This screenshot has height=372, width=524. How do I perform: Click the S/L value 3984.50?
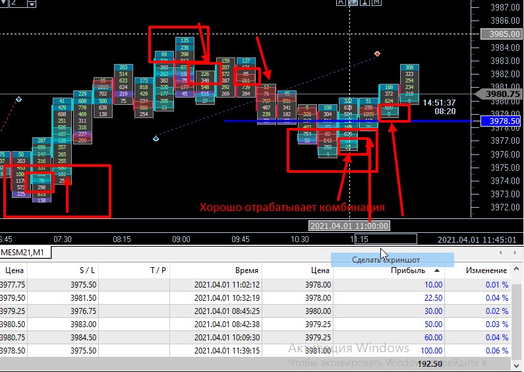coord(83,338)
